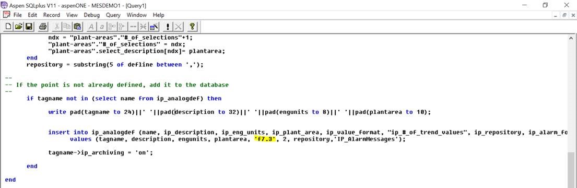Open the Query menu

coord(113,15)
